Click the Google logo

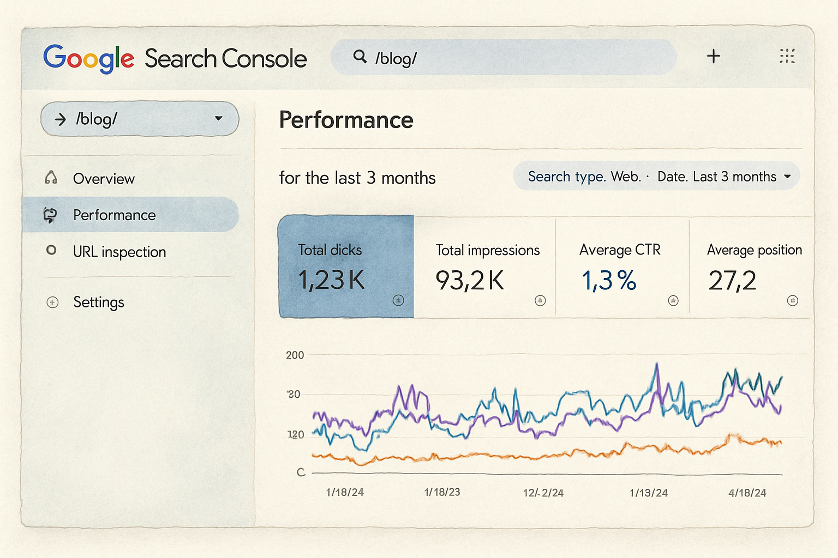click(88, 58)
